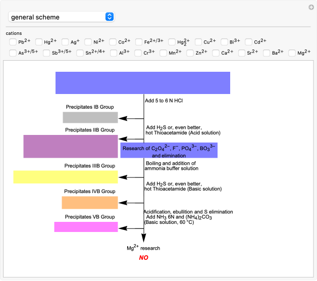Toggle the Ni2+ checkbox
This screenshot has height=281, width=317.
point(88,42)
